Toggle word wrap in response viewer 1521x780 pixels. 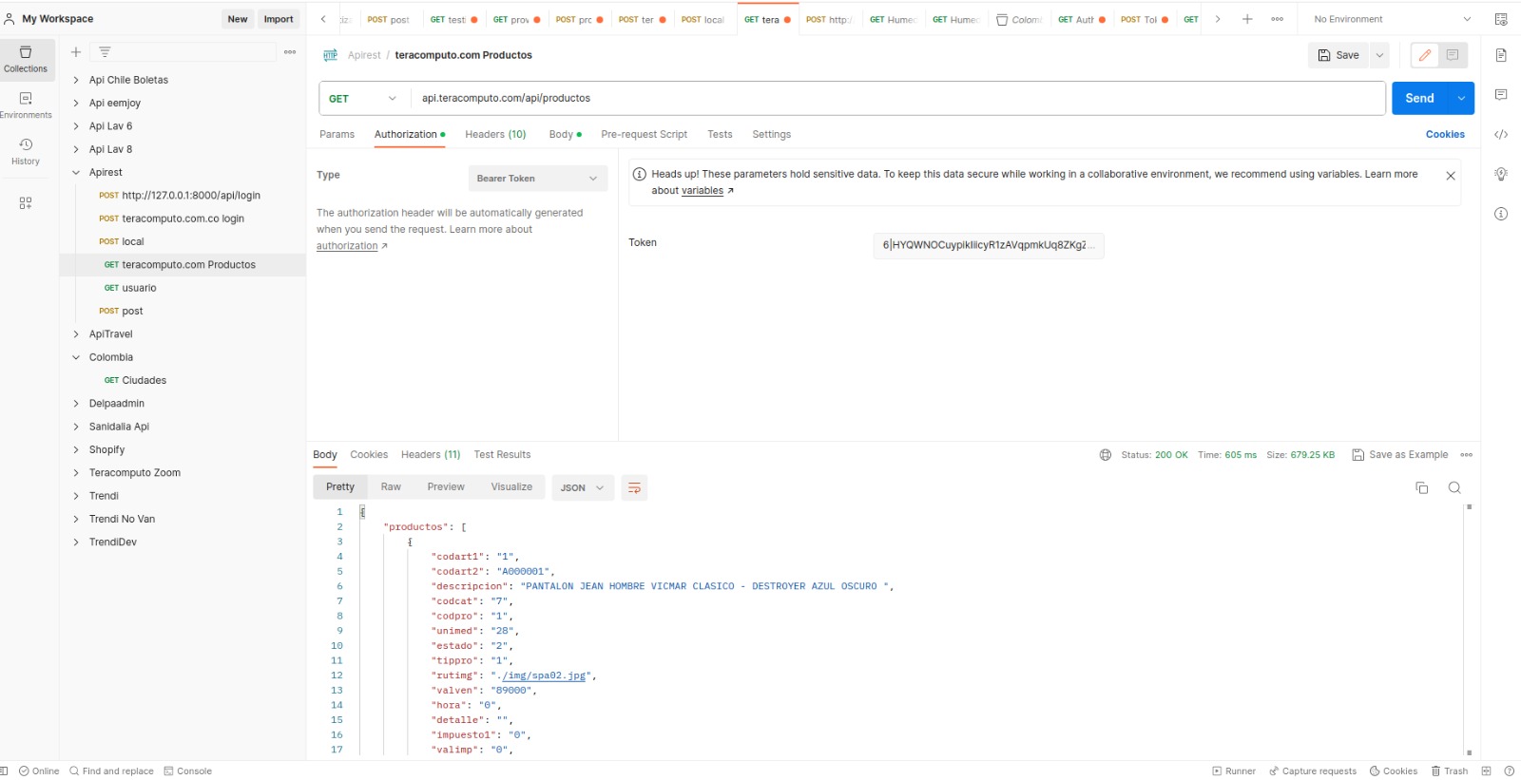point(634,488)
